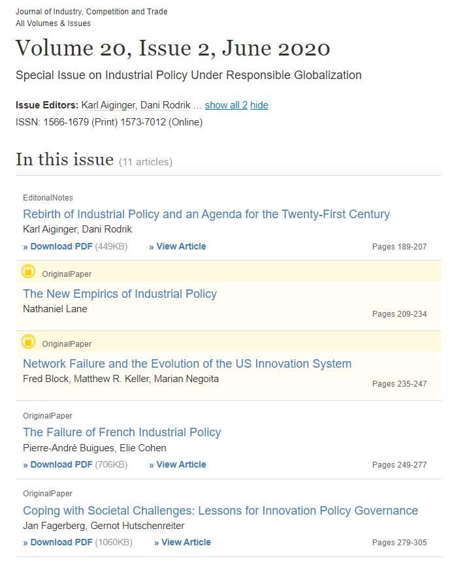This screenshot has width=467, height=561.
Task: Open issue editor Dani Rodrik's profile
Action: tap(165, 105)
